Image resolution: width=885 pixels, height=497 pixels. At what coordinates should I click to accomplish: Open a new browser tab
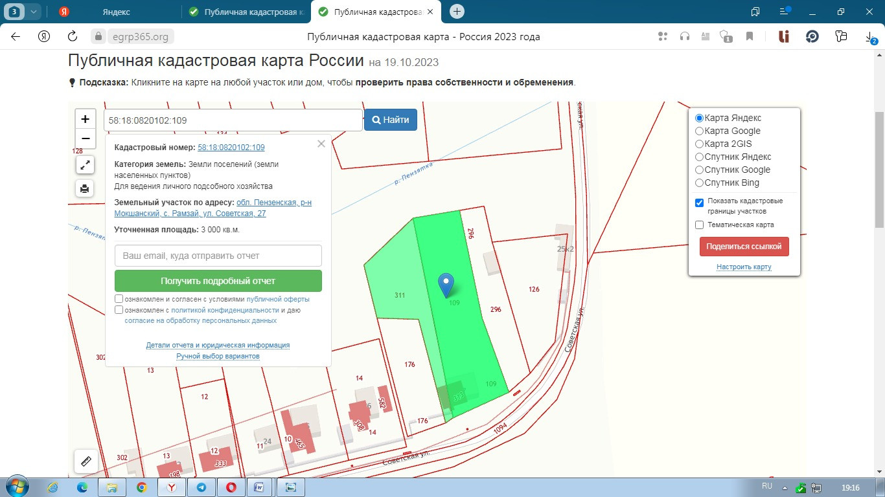pyautogui.click(x=457, y=12)
